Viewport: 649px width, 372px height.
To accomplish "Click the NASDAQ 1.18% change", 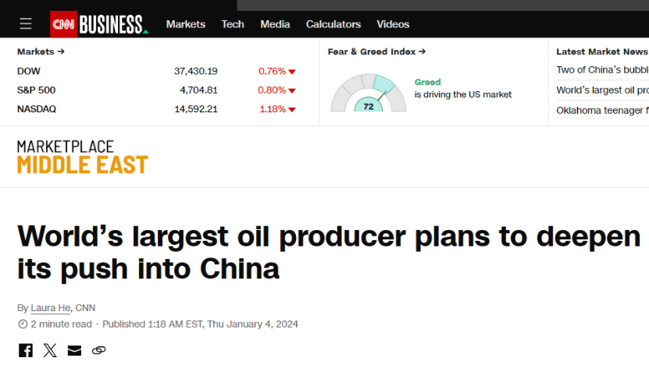I will pos(277,109).
